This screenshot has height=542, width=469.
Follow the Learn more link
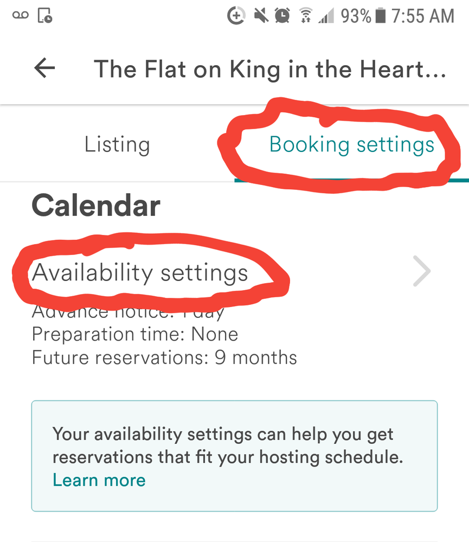coord(99,480)
